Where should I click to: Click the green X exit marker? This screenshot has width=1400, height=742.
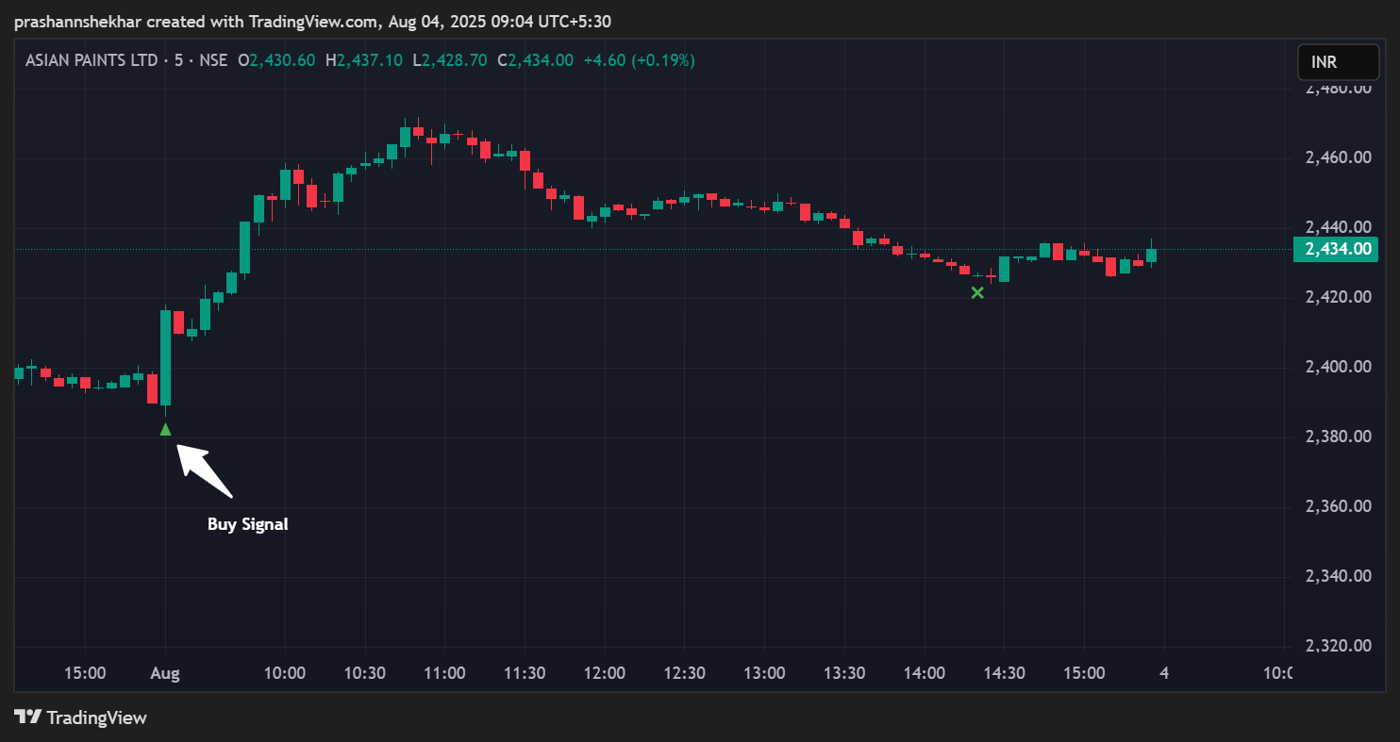977,293
